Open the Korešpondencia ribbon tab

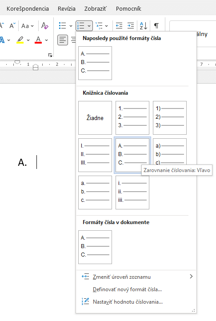[x=28, y=9]
